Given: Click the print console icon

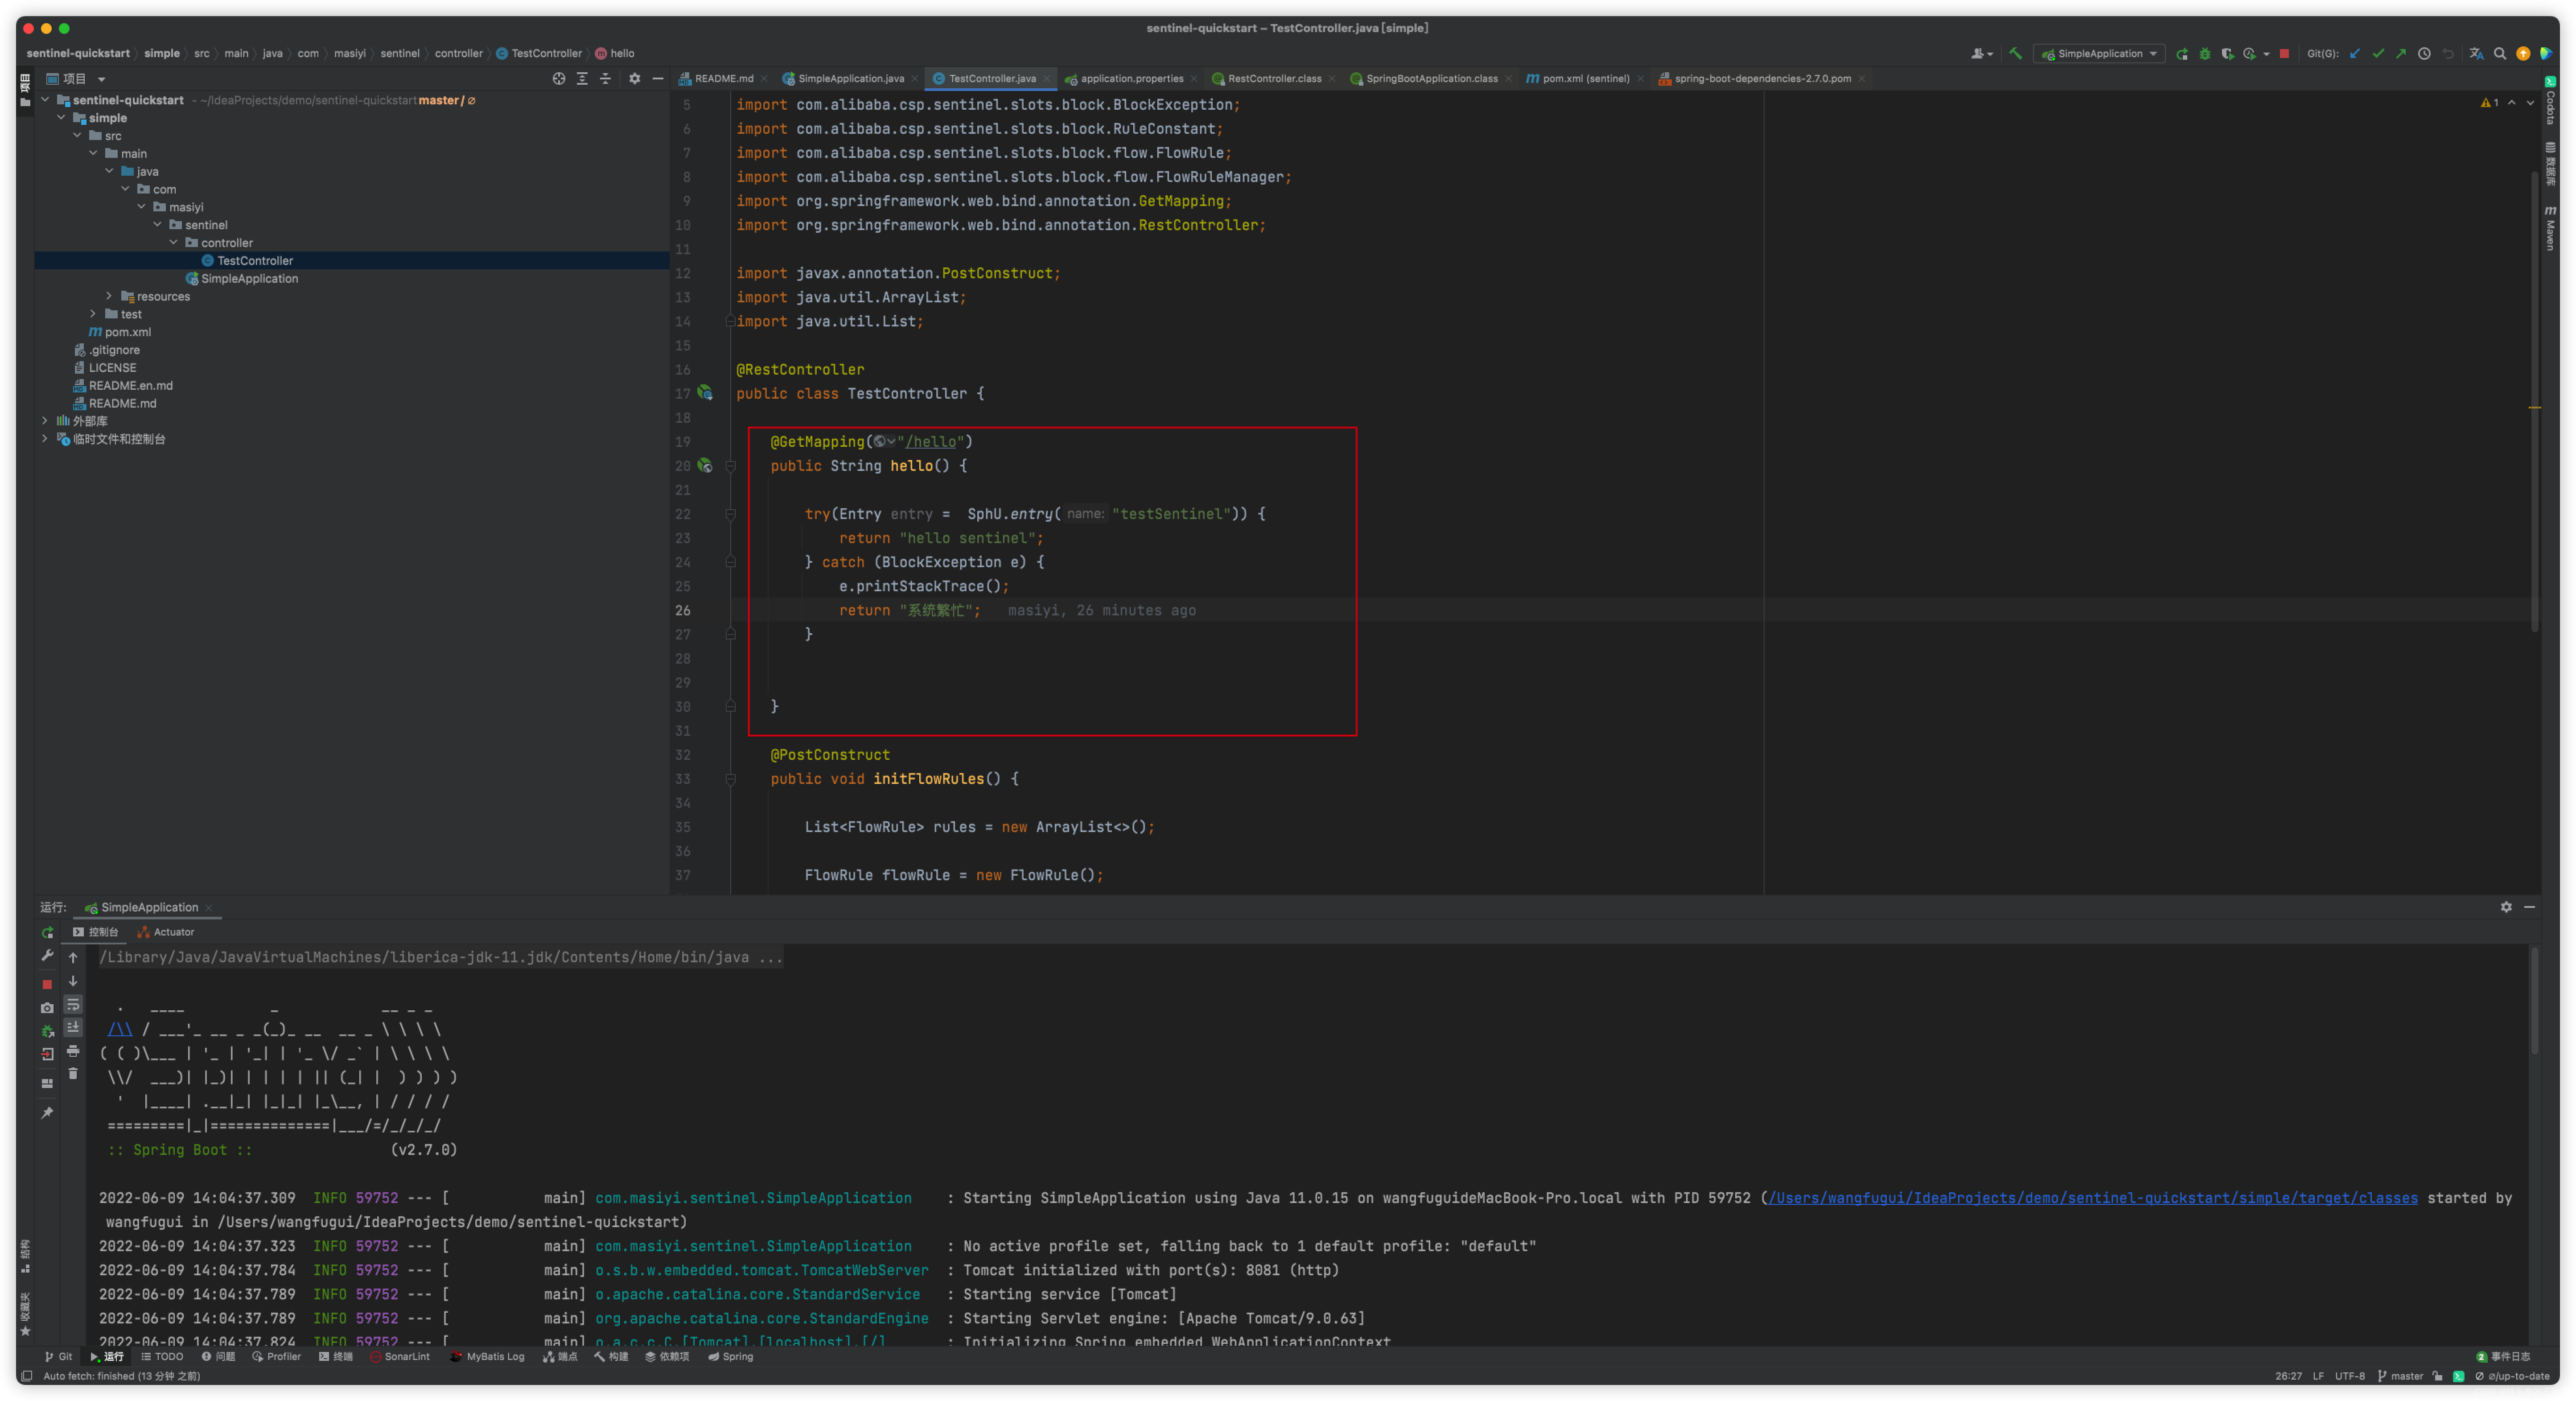Looking at the screenshot, I should tap(73, 1051).
